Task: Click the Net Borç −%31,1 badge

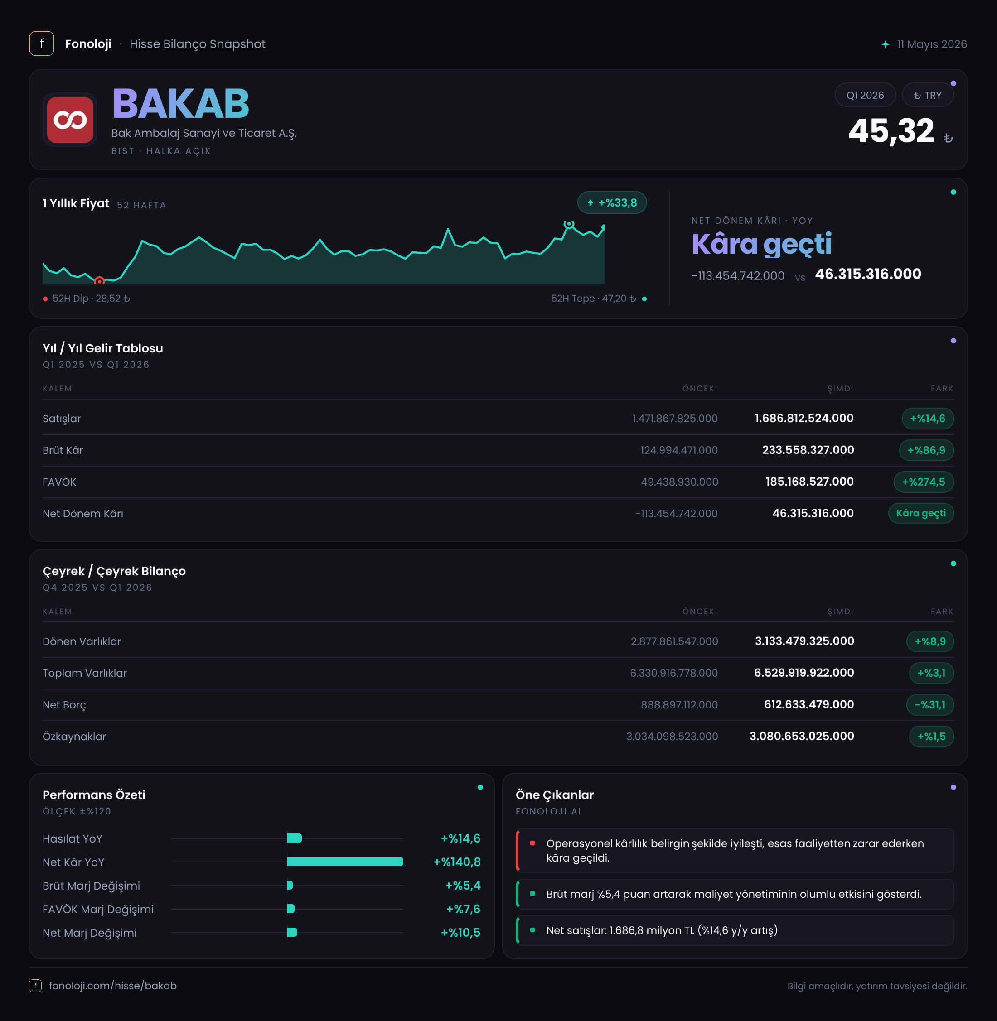Action: pyautogui.click(x=930, y=705)
